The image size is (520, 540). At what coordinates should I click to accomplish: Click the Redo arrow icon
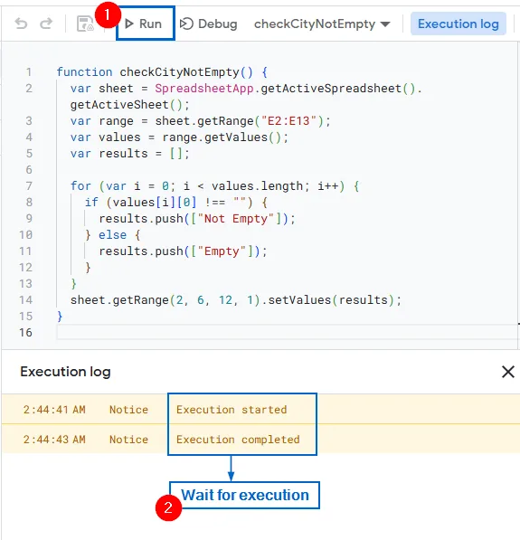pyautogui.click(x=46, y=24)
